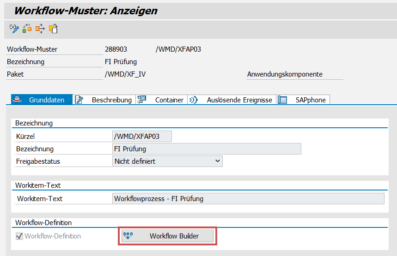Click the green-yellow workflow hierarchy toolbar icon
The width and height of the screenshot is (397, 256).
click(x=27, y=29)
